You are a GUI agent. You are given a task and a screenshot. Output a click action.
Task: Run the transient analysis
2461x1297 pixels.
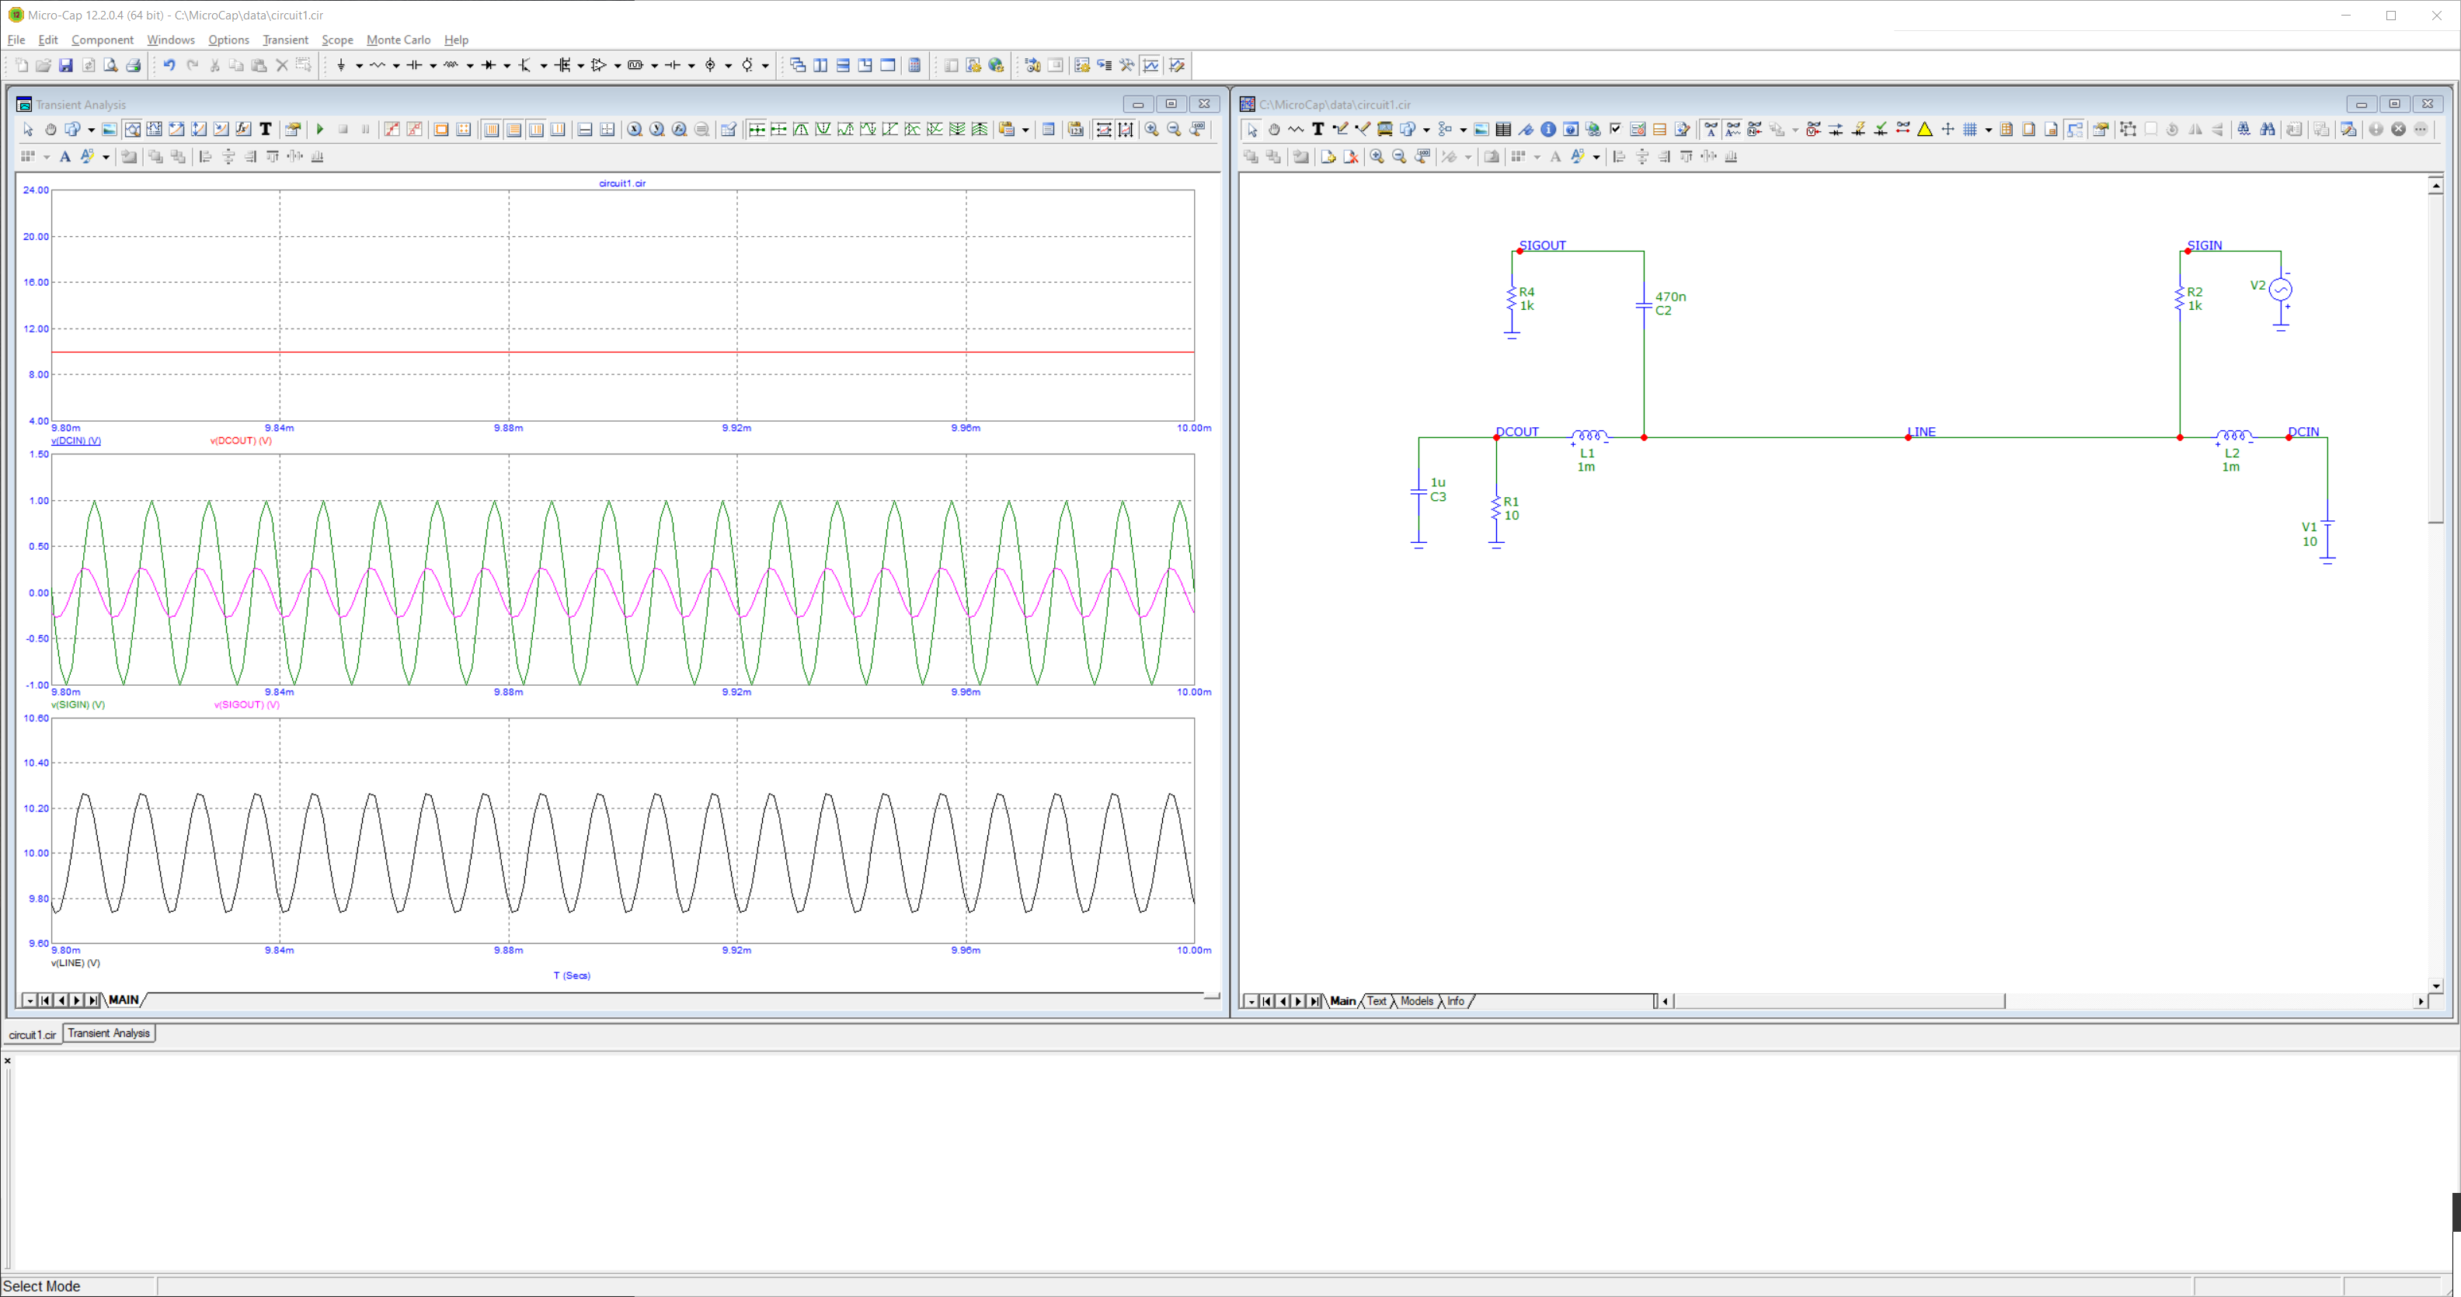(320, 129)
